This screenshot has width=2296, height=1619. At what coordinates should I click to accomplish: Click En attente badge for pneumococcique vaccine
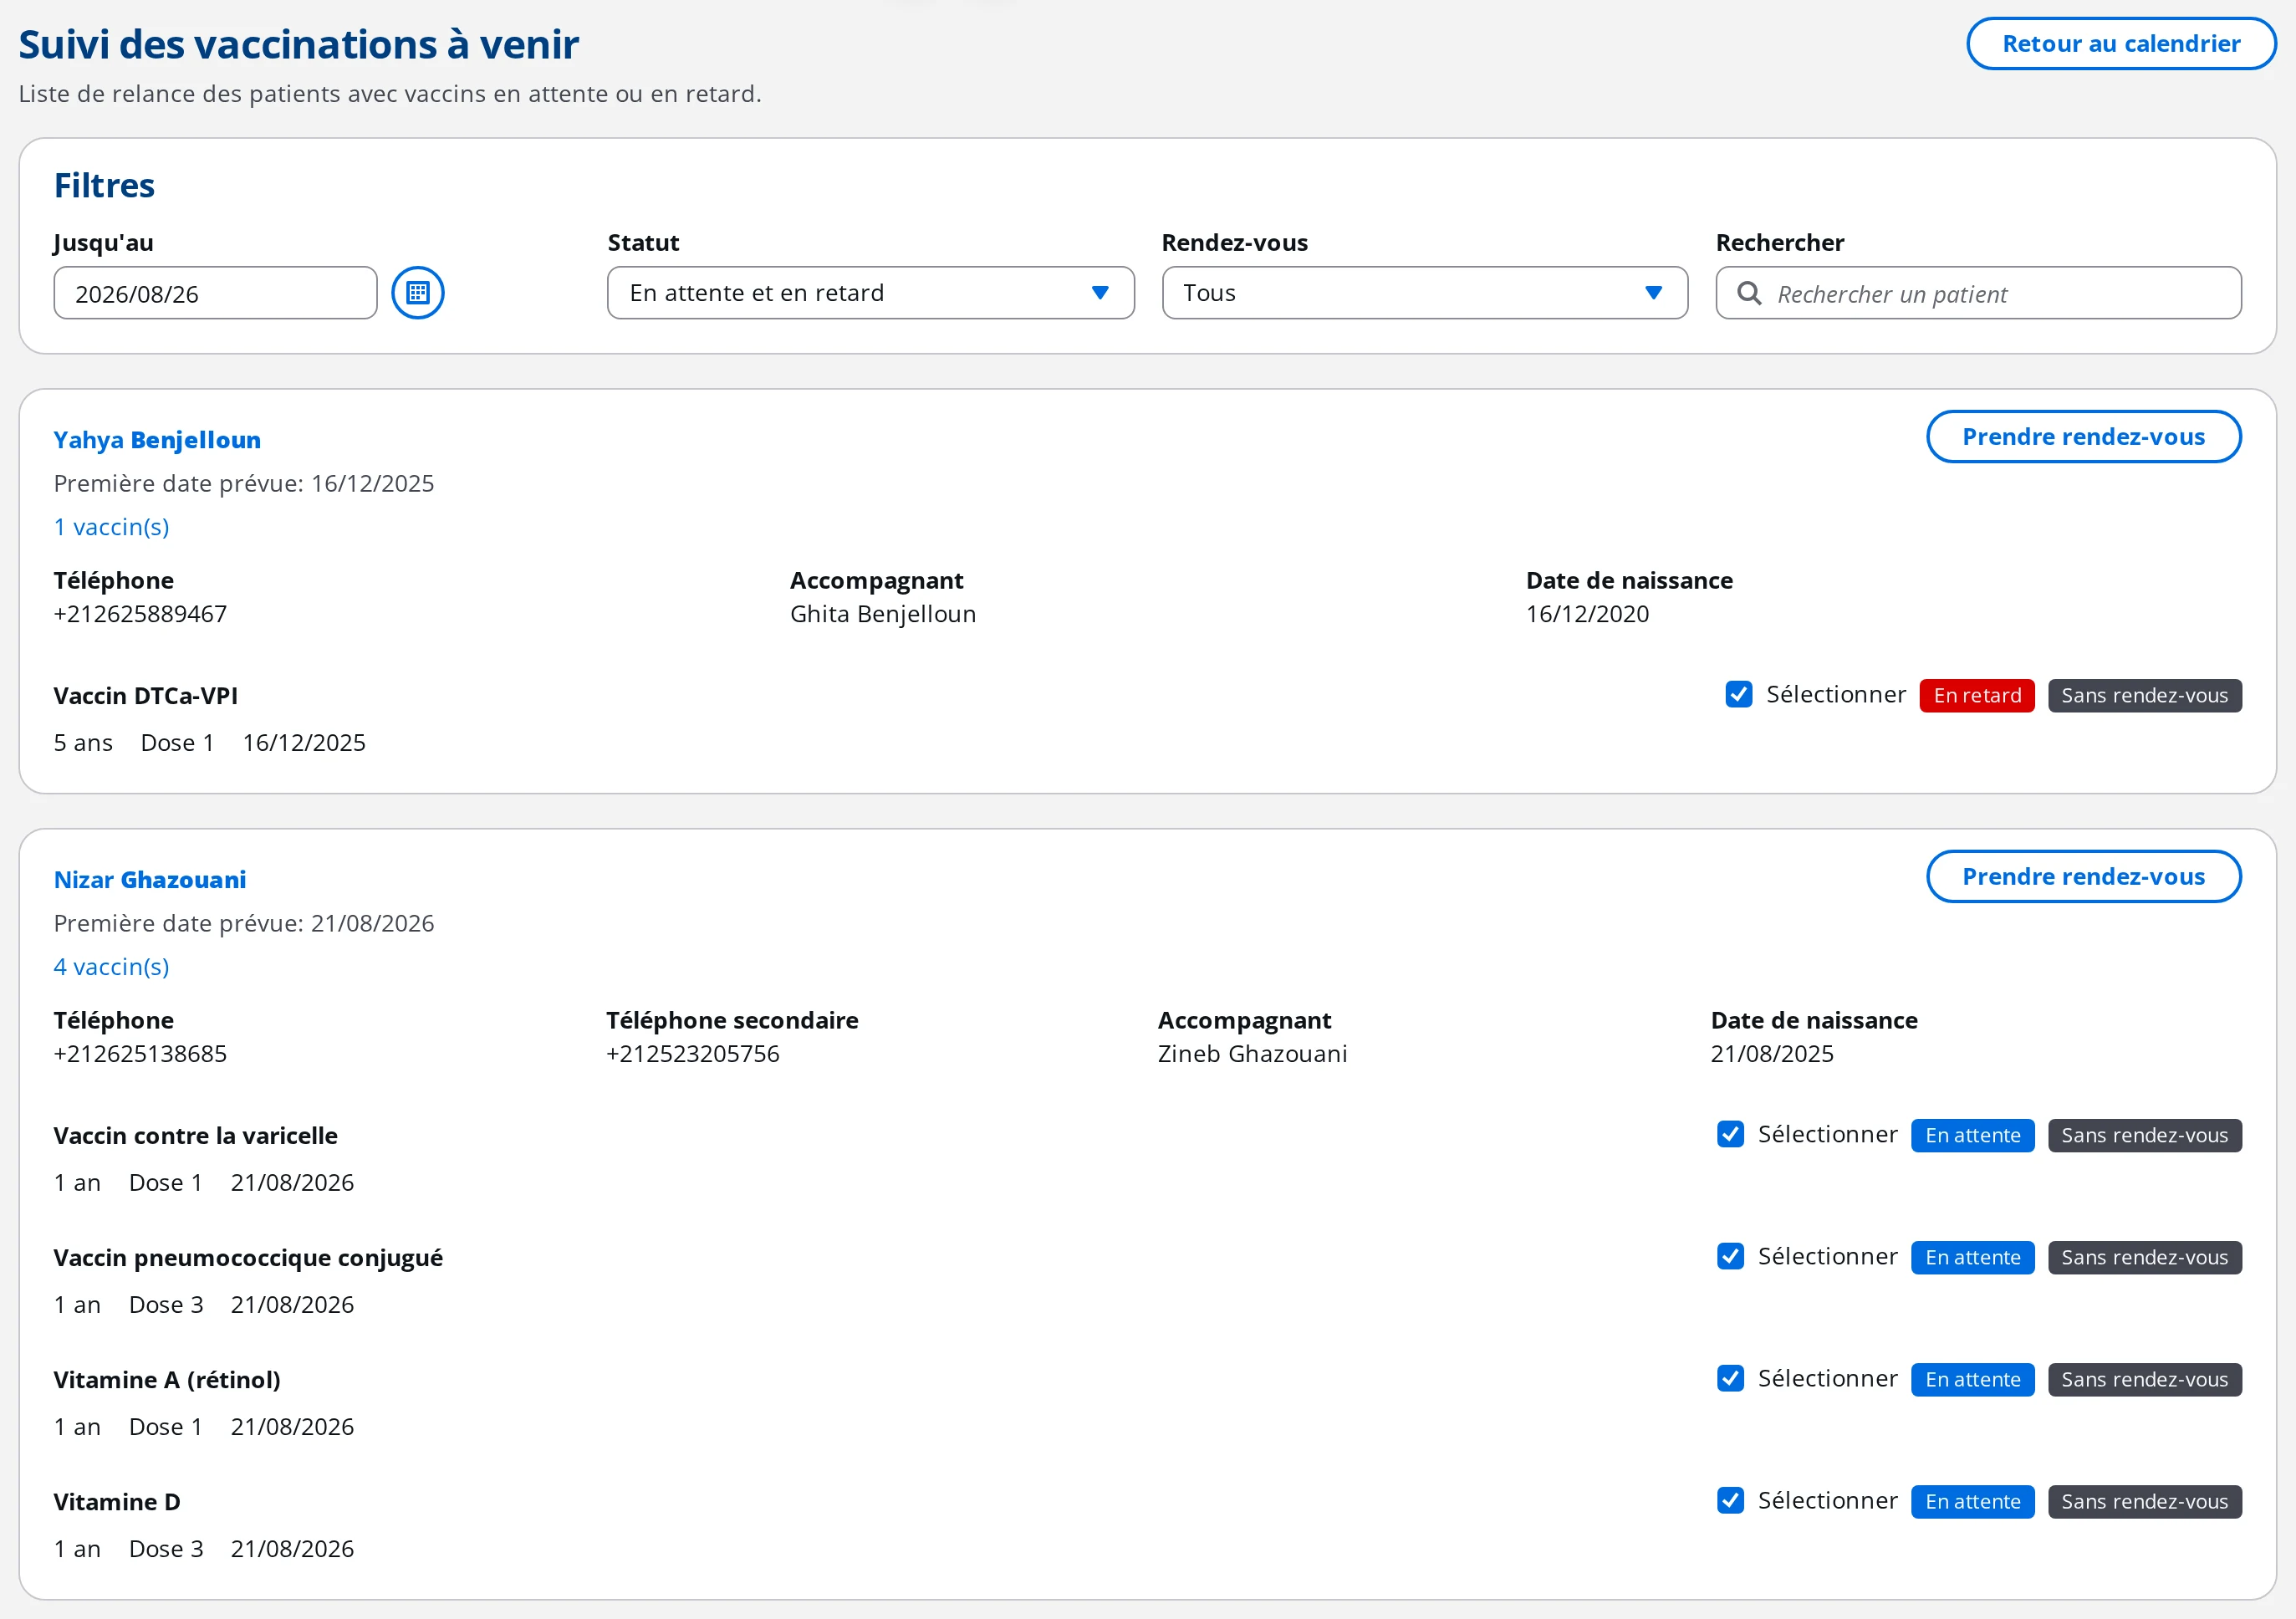[x=1972, y=1257]
